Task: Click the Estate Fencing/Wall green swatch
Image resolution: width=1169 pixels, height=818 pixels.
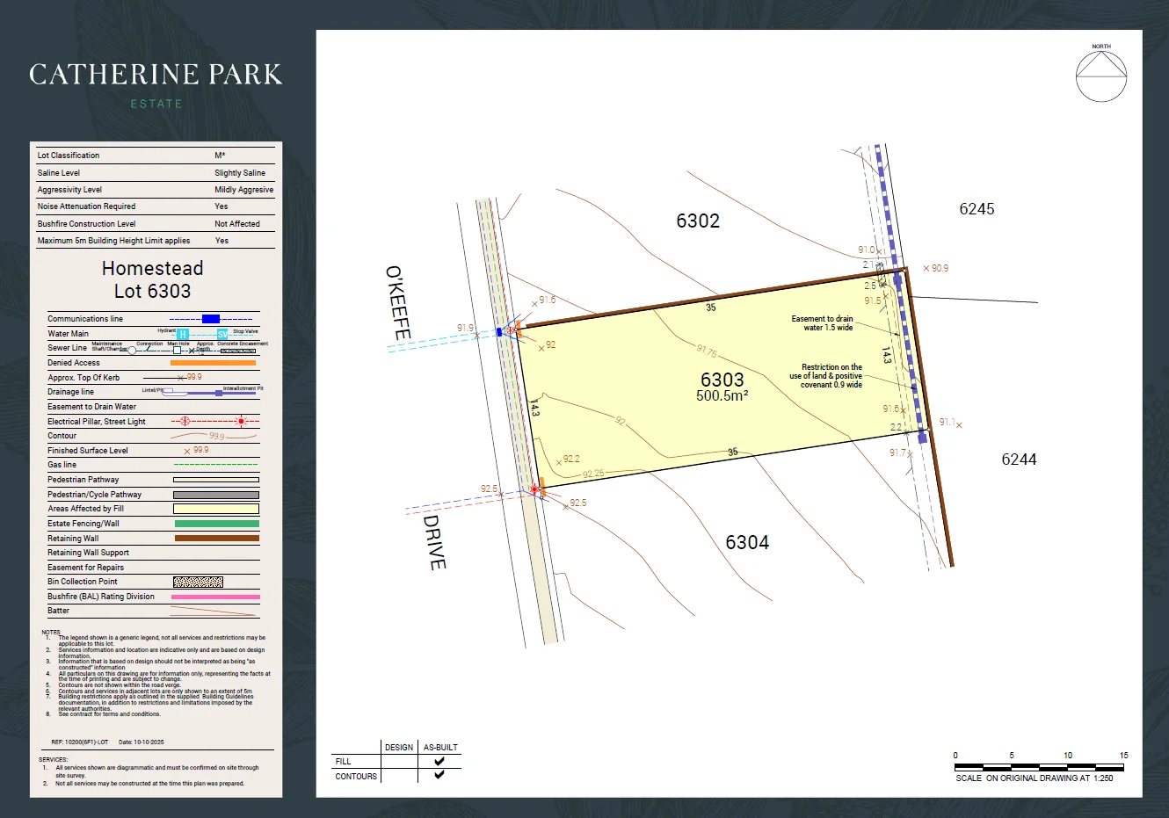Action: tap(216, 523)
